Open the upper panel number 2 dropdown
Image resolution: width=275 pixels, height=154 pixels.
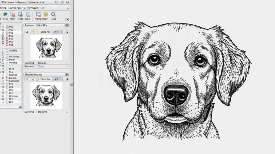pyautogui.click(x=32, y=32)
